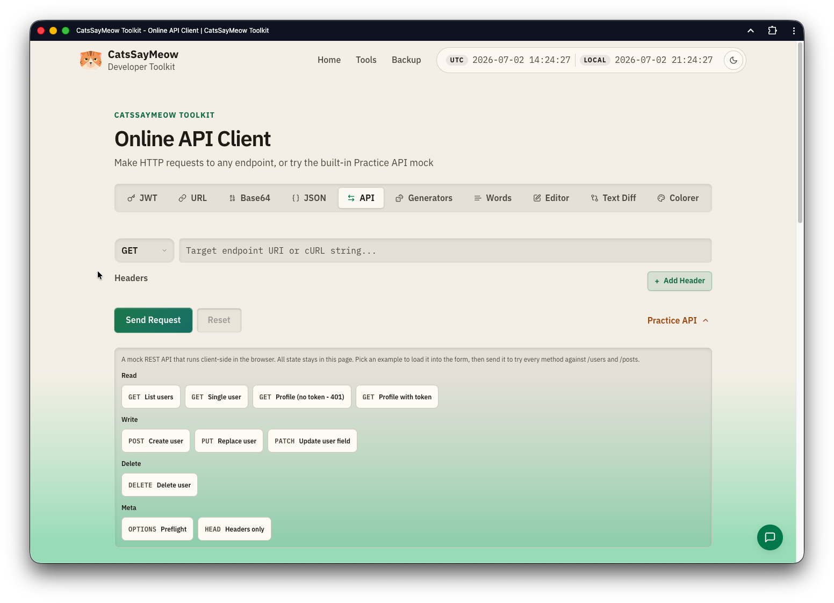Open the Backup nav link
Screen dimensions: 834x603
tap(406, 60)
